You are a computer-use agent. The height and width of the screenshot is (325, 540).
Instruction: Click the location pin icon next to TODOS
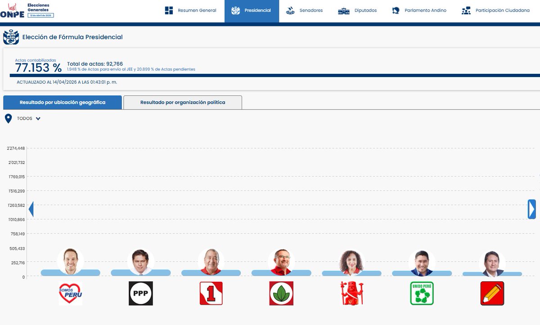pyautogui.click(x=7, y=117)
